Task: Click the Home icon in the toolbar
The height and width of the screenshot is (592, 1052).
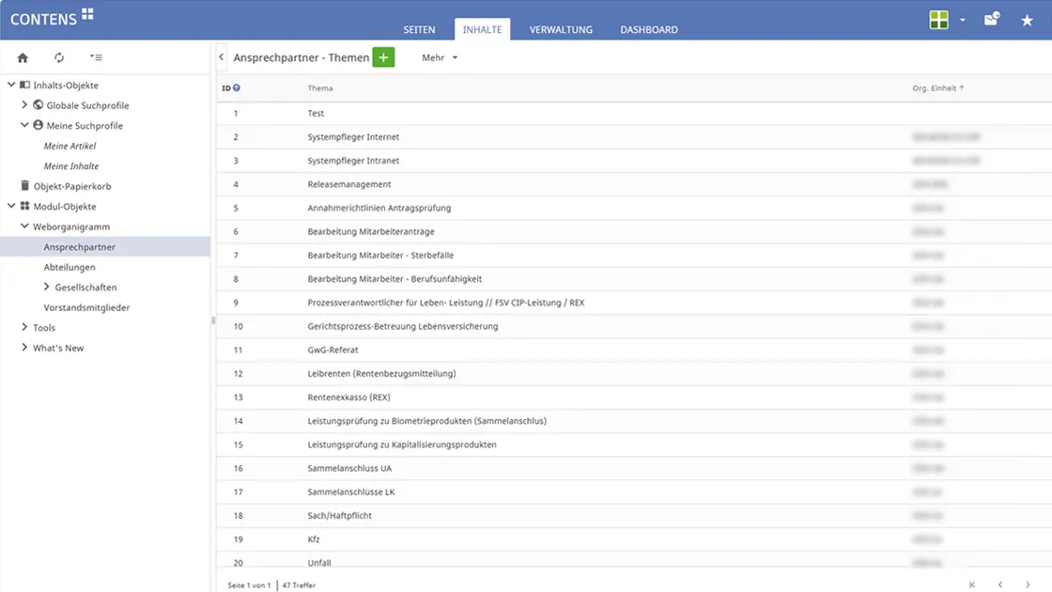Action: [x=22, y=56]
